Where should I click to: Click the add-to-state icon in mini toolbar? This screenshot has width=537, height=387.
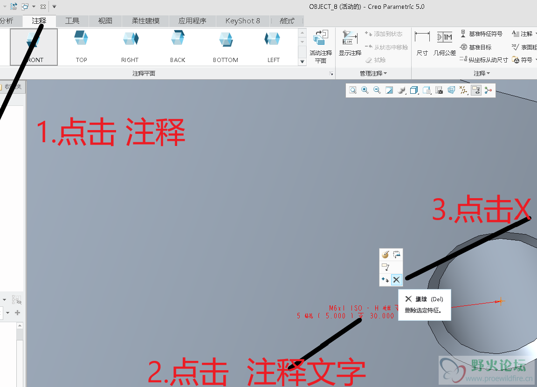[386, 280]
